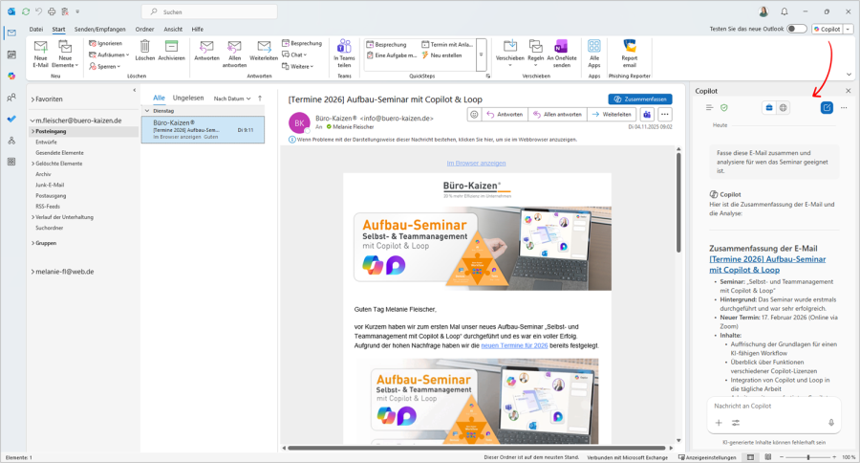Expand the melanie-fl@web.de account
Screen dimensions: 860x463
click(32, 272)
